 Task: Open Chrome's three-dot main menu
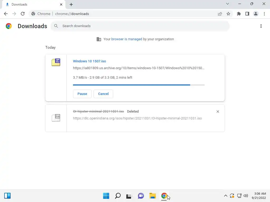pos(264,14)
